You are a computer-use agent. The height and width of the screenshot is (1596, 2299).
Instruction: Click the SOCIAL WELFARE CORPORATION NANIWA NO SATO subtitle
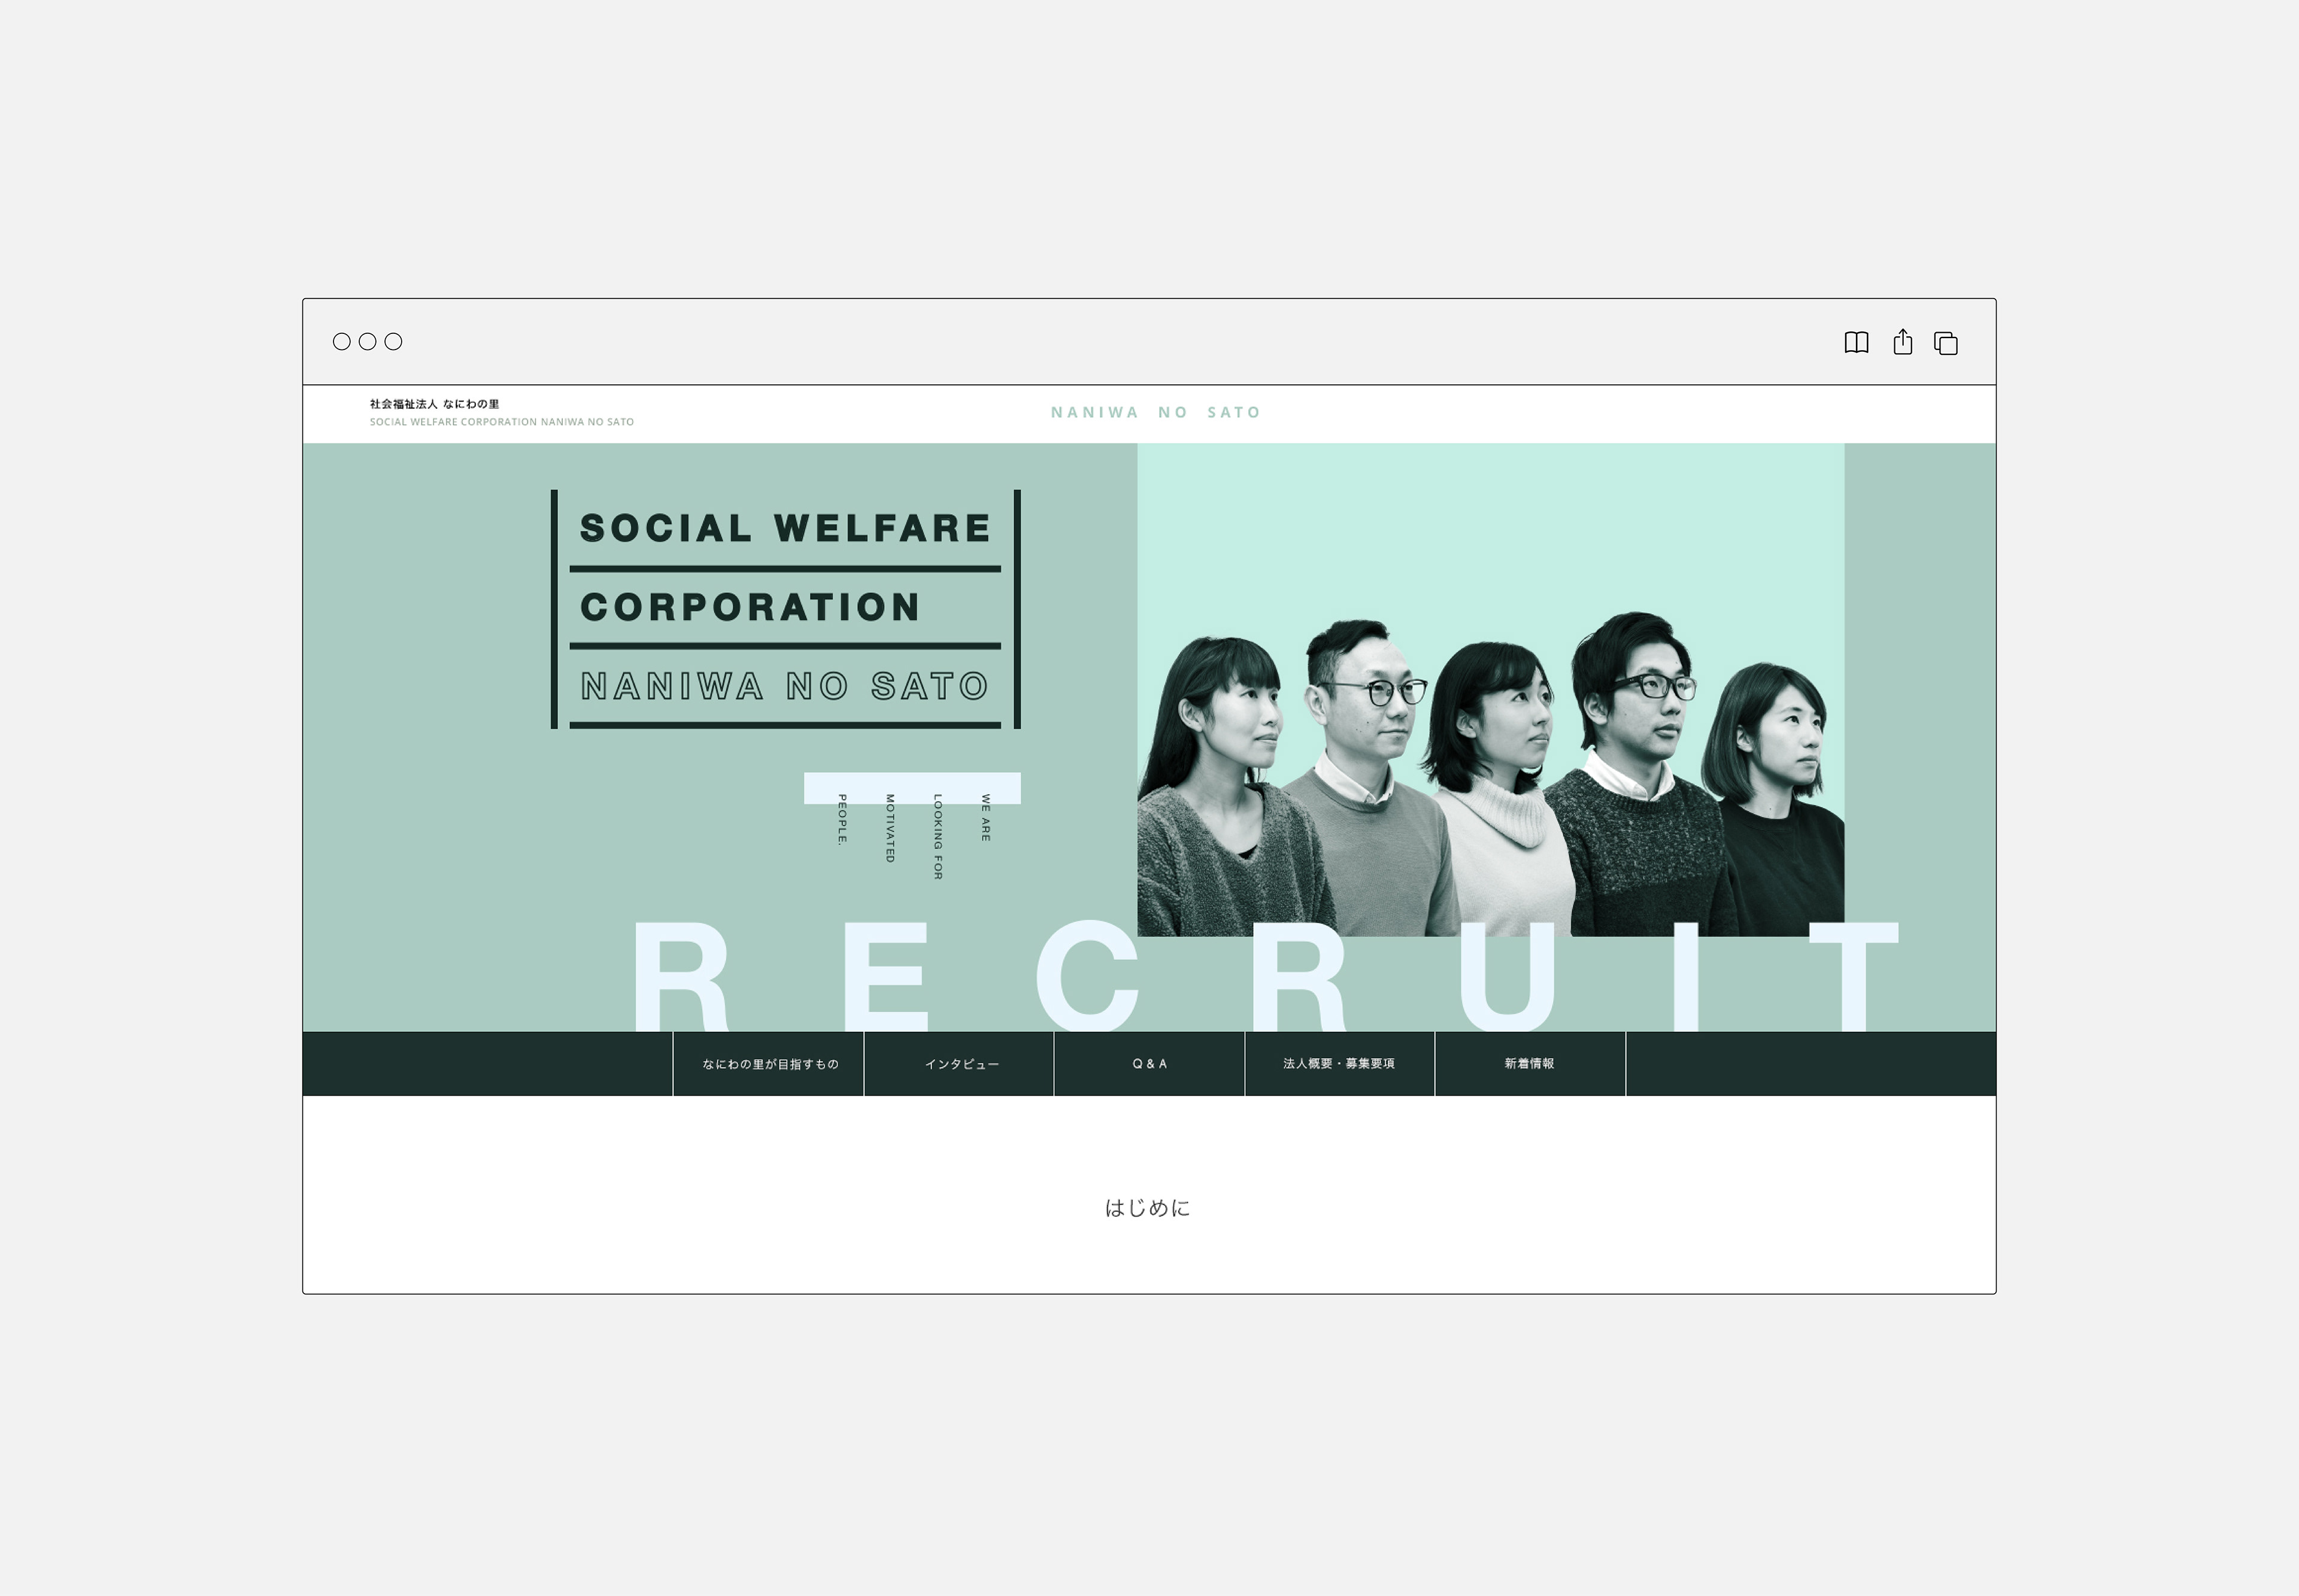[x=501, y=422]
